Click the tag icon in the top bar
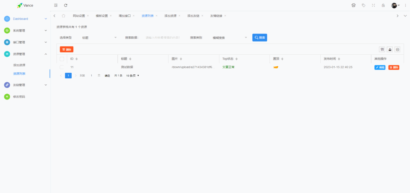The image size is (410, 193). [x=364, y=5]
